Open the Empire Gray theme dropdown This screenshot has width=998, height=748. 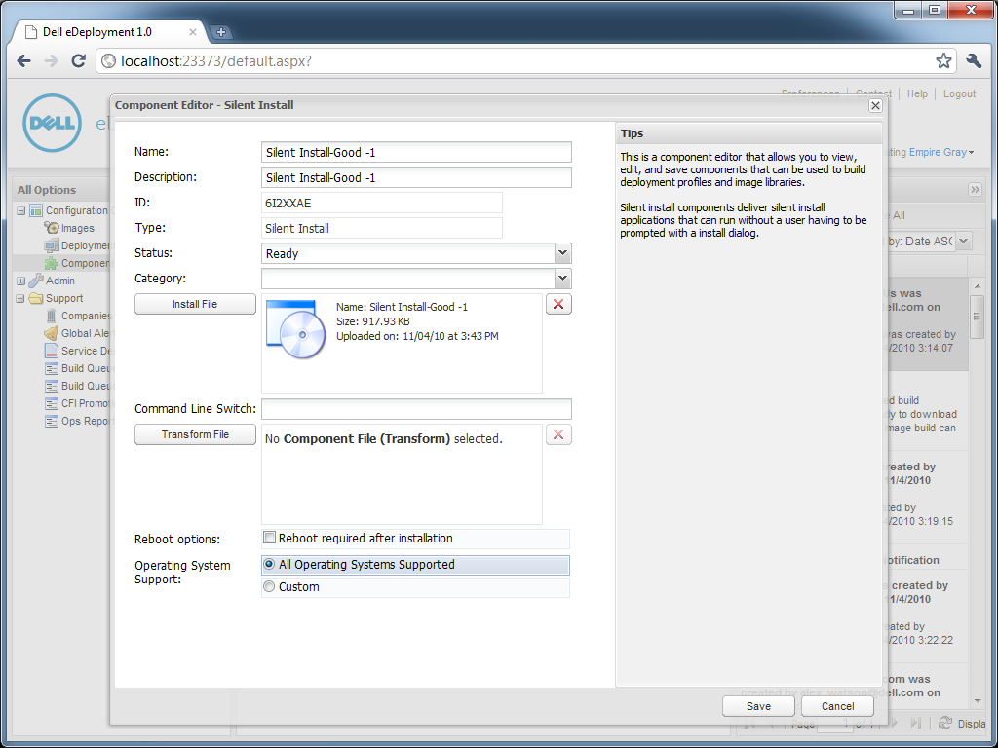point(941,152)
